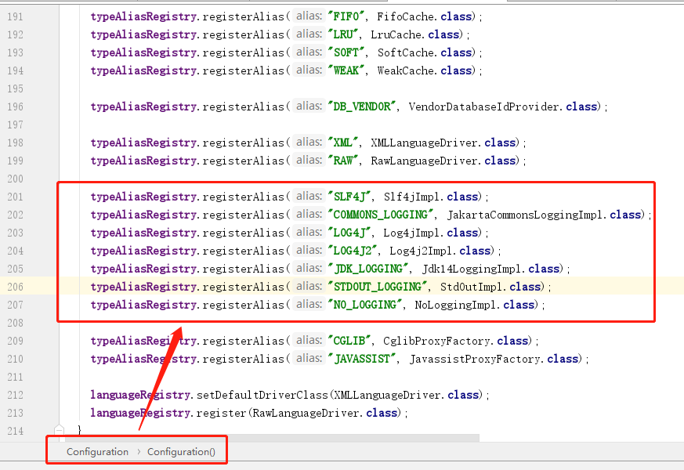The image size is (684, 470).
Task: Click the CglibProxyFactory class reference
Action: [x=438, y=341]
